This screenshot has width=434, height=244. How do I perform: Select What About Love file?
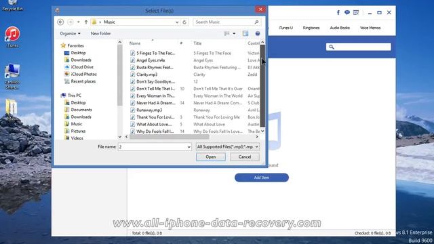[154, 124]
